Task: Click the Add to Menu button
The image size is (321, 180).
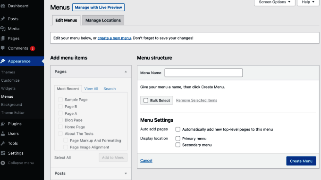Action: pos(113,157)
